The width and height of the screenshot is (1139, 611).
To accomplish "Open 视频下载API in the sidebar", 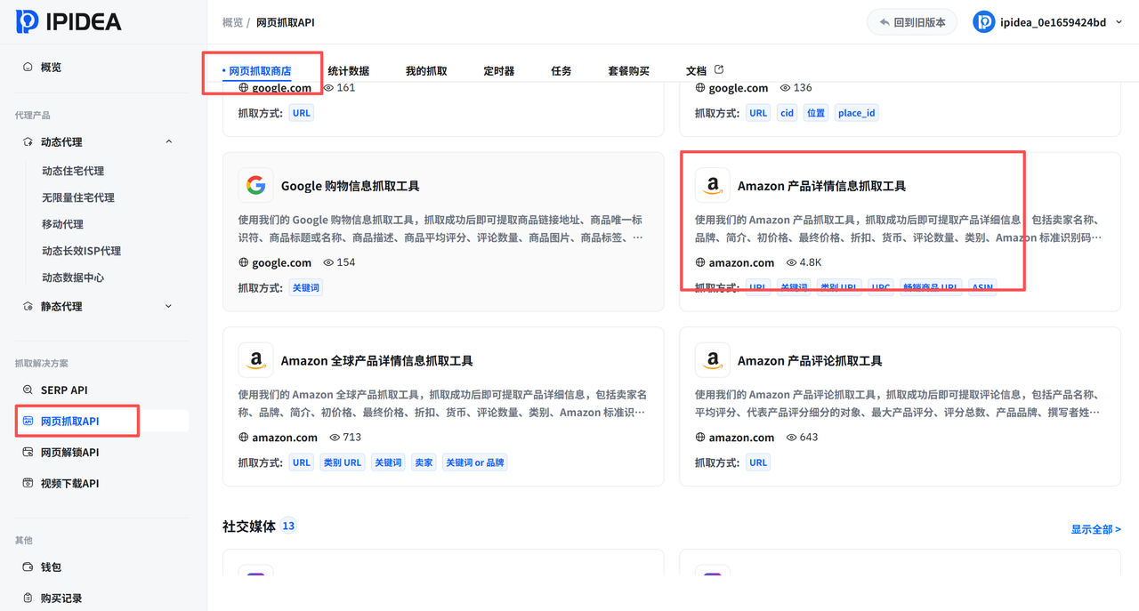I will (x=69, y=483).
